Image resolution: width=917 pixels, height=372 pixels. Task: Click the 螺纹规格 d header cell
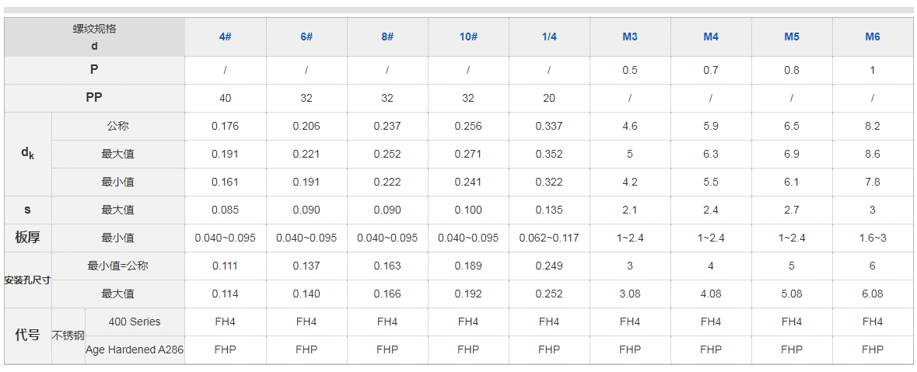click(94, 37)
